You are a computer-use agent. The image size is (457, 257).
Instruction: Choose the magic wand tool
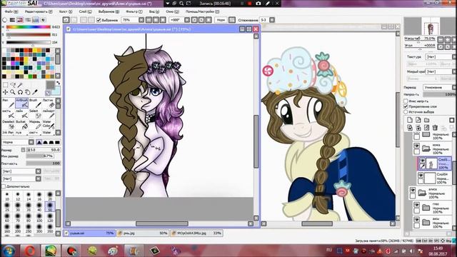[x=20, y=85]
